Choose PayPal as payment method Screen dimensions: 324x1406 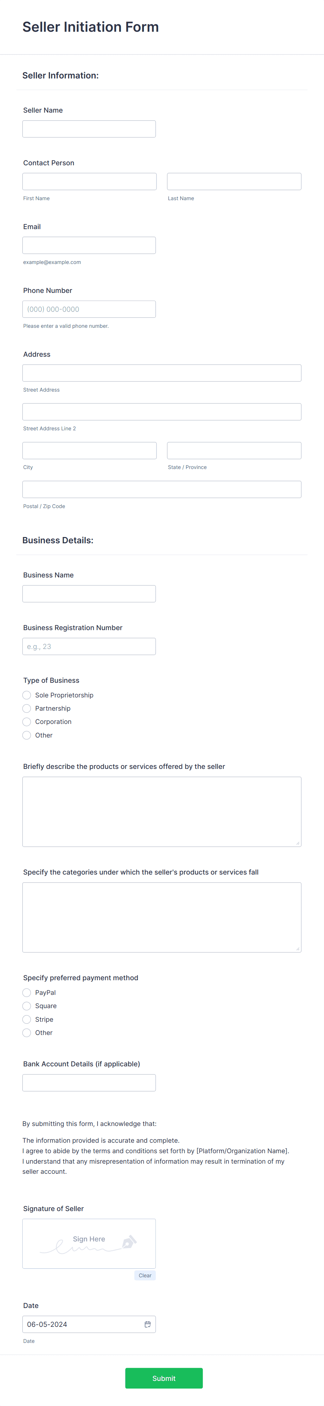[x=26, y=992]
